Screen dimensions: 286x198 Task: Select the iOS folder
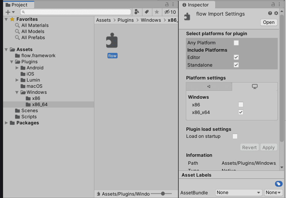(x=30, y=74)
